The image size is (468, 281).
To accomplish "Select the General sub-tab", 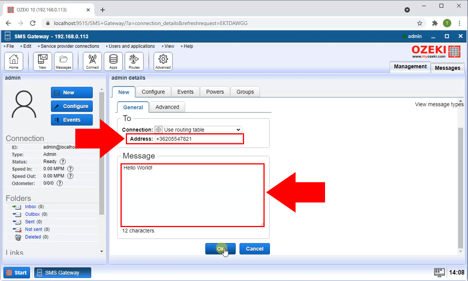I will pos(133,107).
